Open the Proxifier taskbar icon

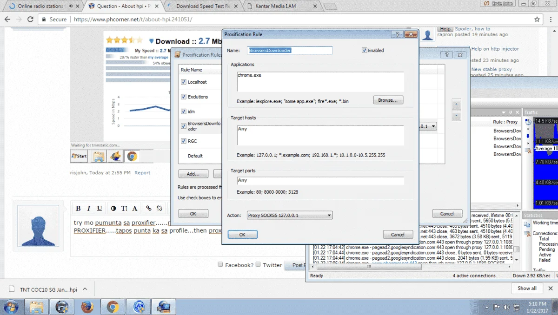[x=163, y=307]
